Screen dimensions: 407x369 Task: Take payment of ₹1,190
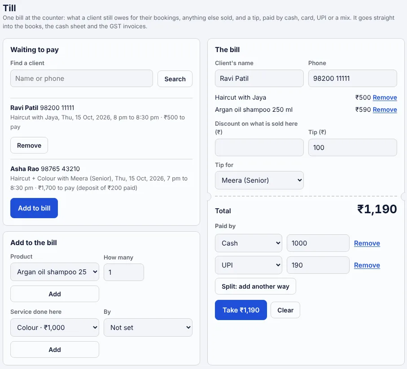pos(241,310)
